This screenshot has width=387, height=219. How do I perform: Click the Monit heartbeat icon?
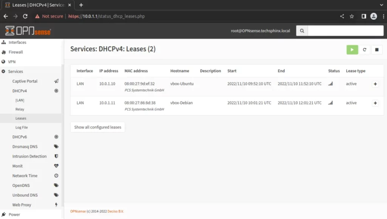(56, 166)
